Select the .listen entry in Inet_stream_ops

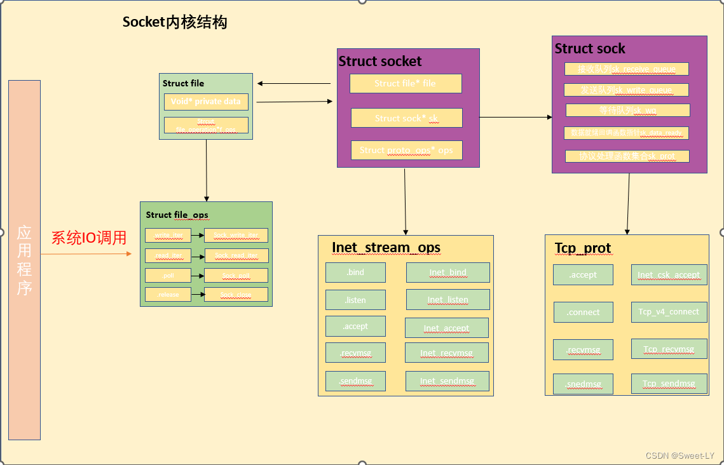tap(355, 299)
